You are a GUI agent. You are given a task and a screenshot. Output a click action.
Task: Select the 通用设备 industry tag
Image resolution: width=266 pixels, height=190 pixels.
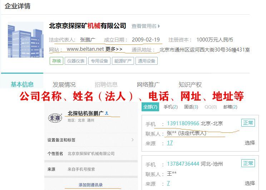pos(146,61)
